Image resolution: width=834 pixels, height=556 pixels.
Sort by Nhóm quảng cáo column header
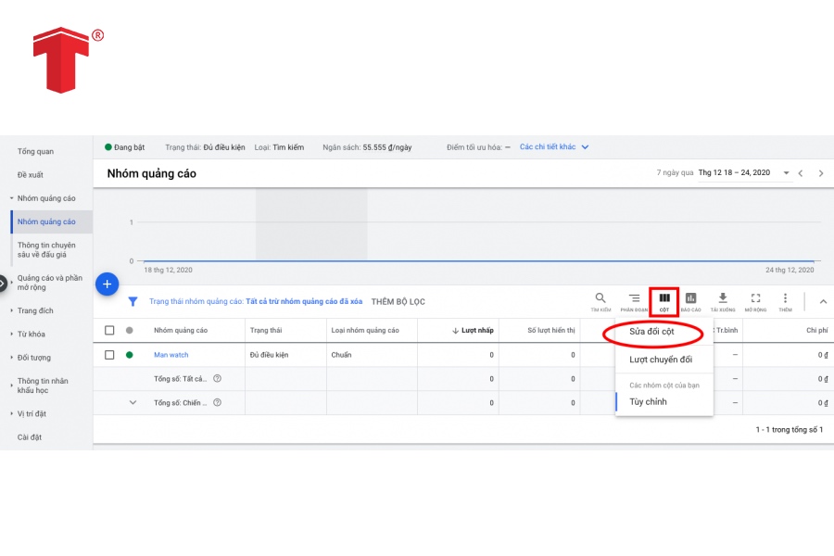tap(181, 331)
